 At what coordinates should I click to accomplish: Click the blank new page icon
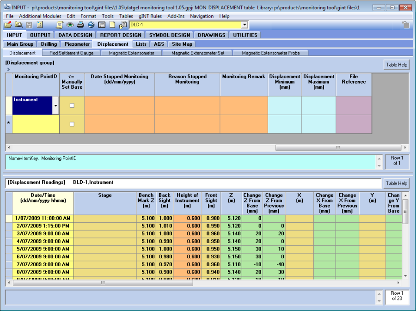[x=112, y=25]
